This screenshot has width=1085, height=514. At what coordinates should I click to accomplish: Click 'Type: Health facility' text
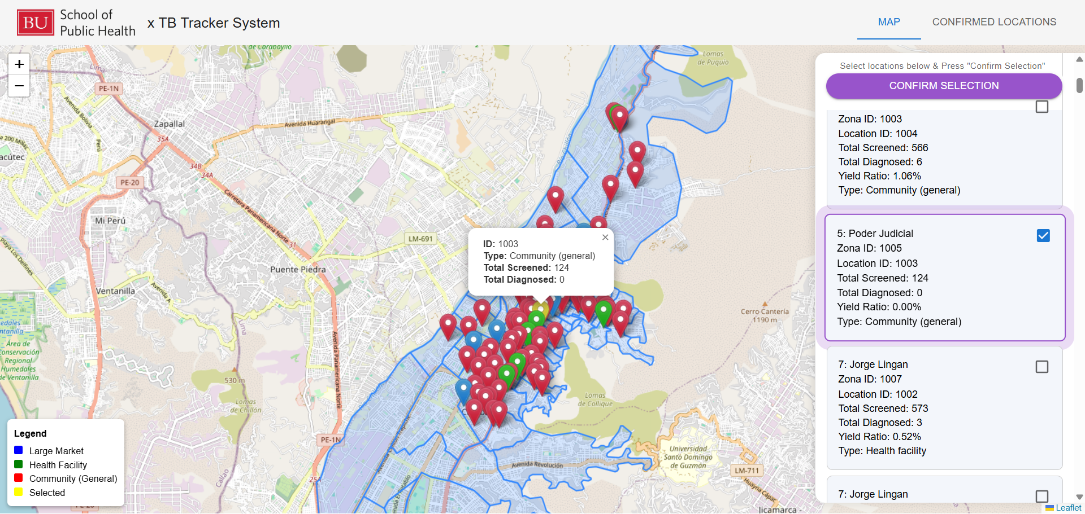coord(882,451)
